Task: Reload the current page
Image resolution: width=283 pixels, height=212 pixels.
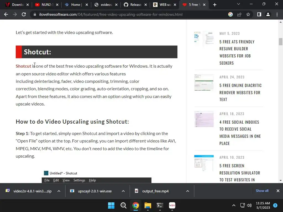Action: coord(24,14)
